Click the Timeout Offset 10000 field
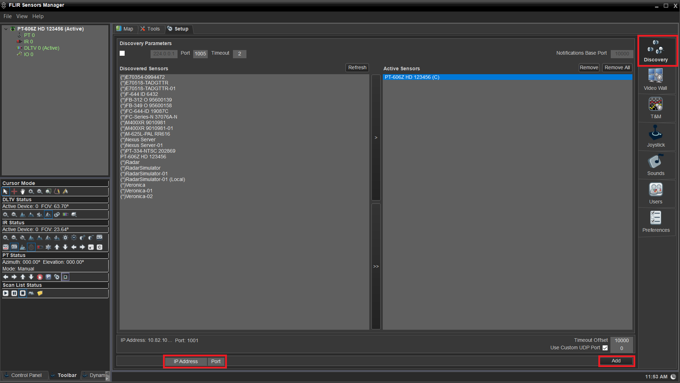 pos(622,340)
